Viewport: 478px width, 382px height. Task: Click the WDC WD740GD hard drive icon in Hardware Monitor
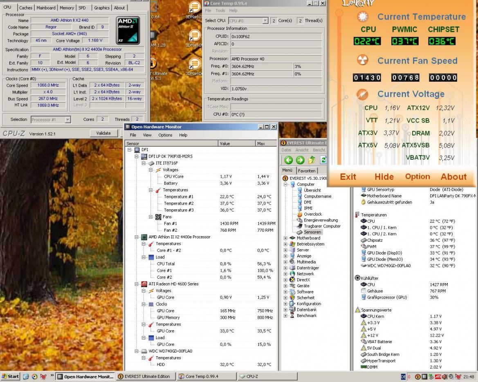[x=144, y=351]
